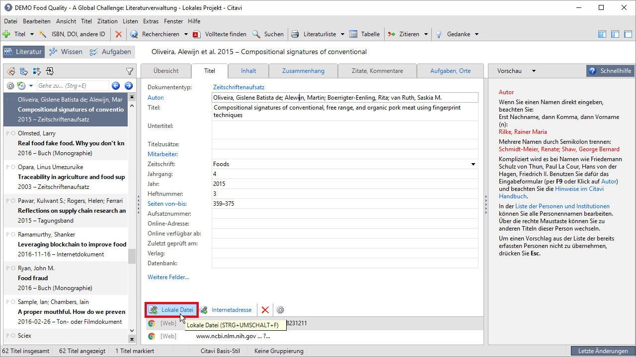Screen dimensions: 636x357
Task: Open Volltexte finden PDF search
Action: 220,34
